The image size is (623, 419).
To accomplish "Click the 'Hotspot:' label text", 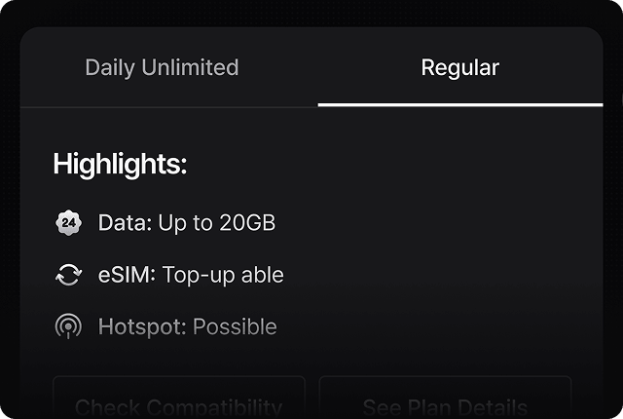I will pyautogui.click(x=142, y=326).
